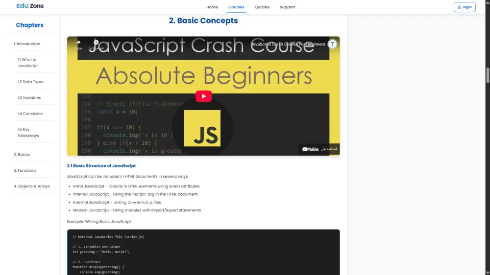Viewport: 490px width, 275px height.
Task: Open the Edu Zone logo
Action: 30,6
